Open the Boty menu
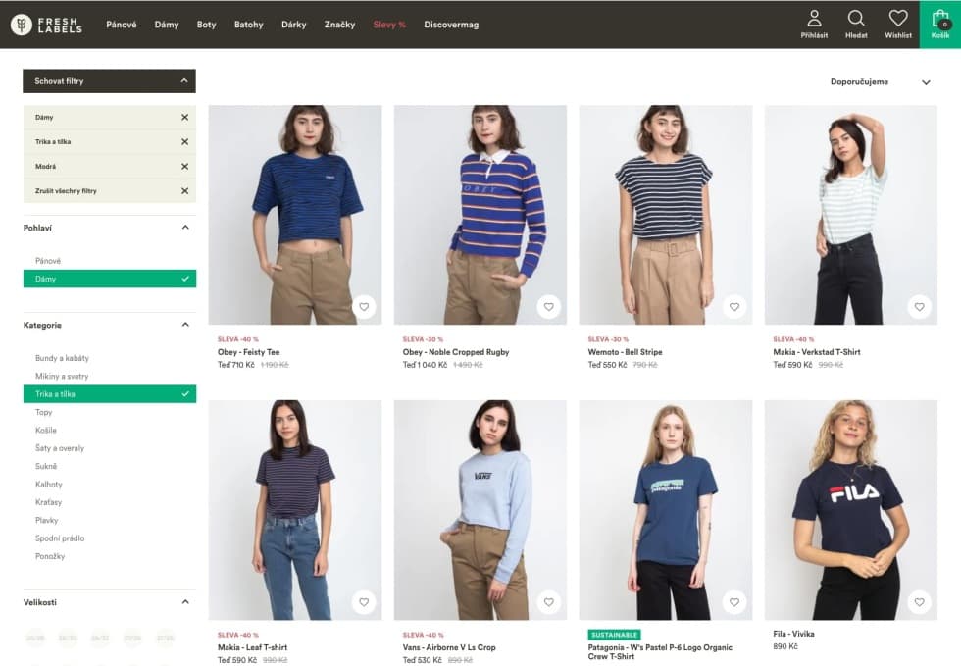The width and height of the screenshot is (961, 666). tap(207, 25)
